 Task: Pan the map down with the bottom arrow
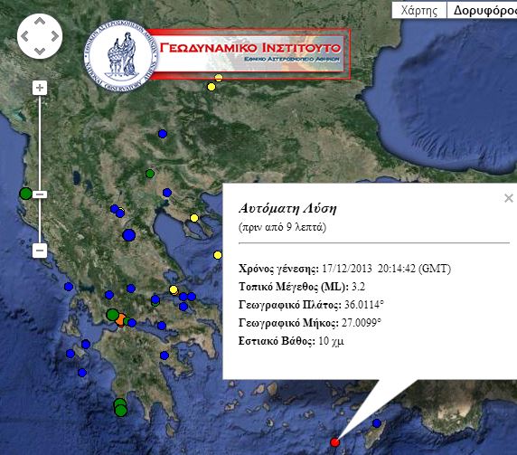click(40, 52)
